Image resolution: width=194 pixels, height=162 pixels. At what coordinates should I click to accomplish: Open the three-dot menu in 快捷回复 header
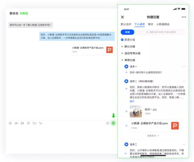click(x=184, y=17)
